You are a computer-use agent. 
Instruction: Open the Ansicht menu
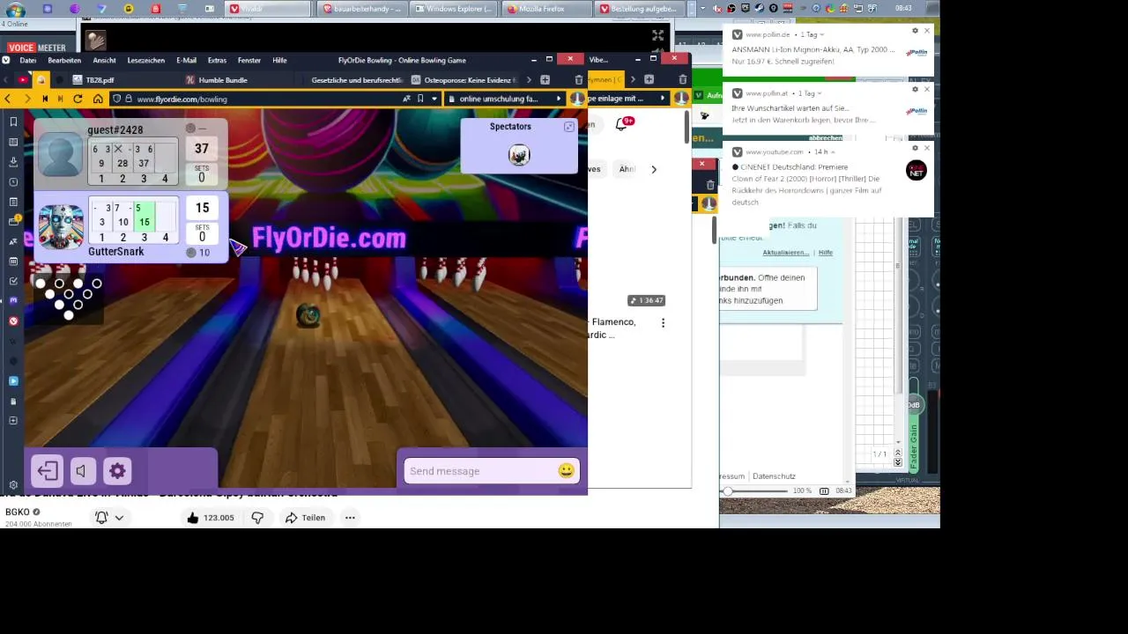pos(104,60)
